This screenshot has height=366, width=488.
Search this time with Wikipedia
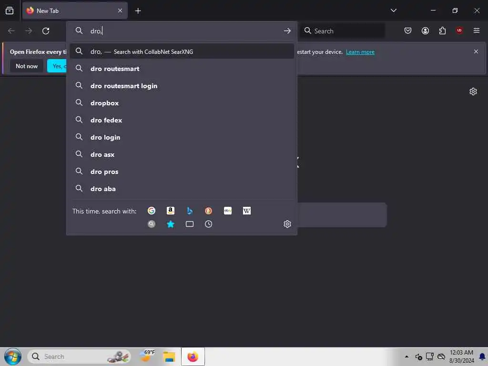247,211
